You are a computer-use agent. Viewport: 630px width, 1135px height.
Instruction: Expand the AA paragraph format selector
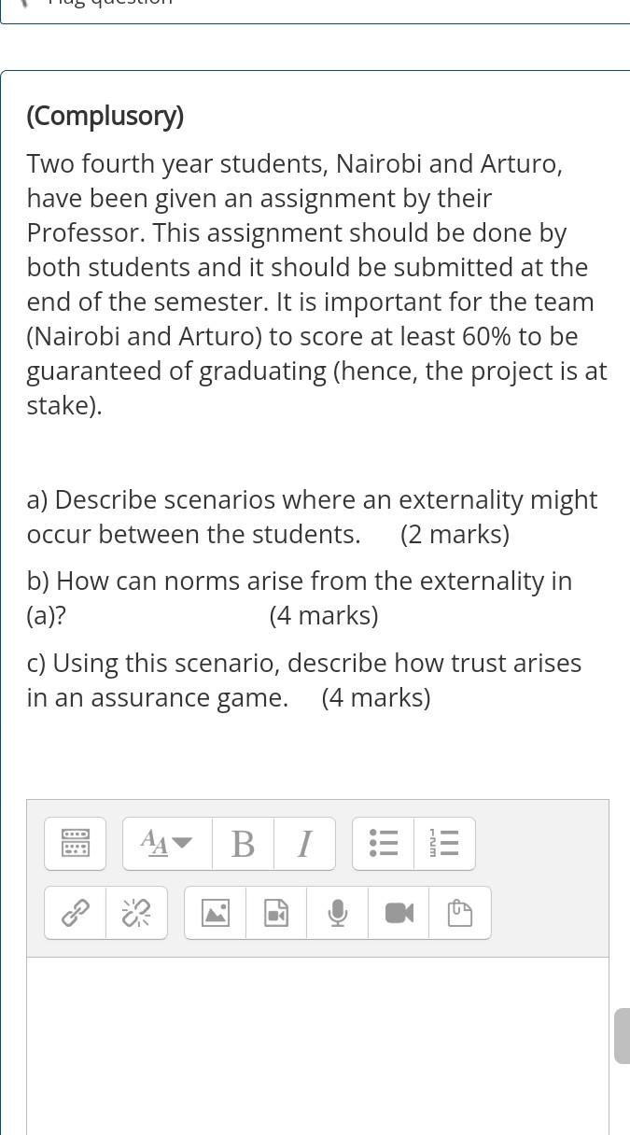[167, 843]
